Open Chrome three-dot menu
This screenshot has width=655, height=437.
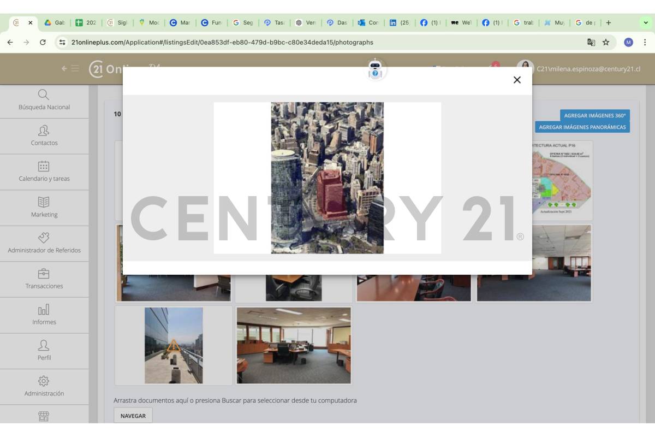coord(645,42)
